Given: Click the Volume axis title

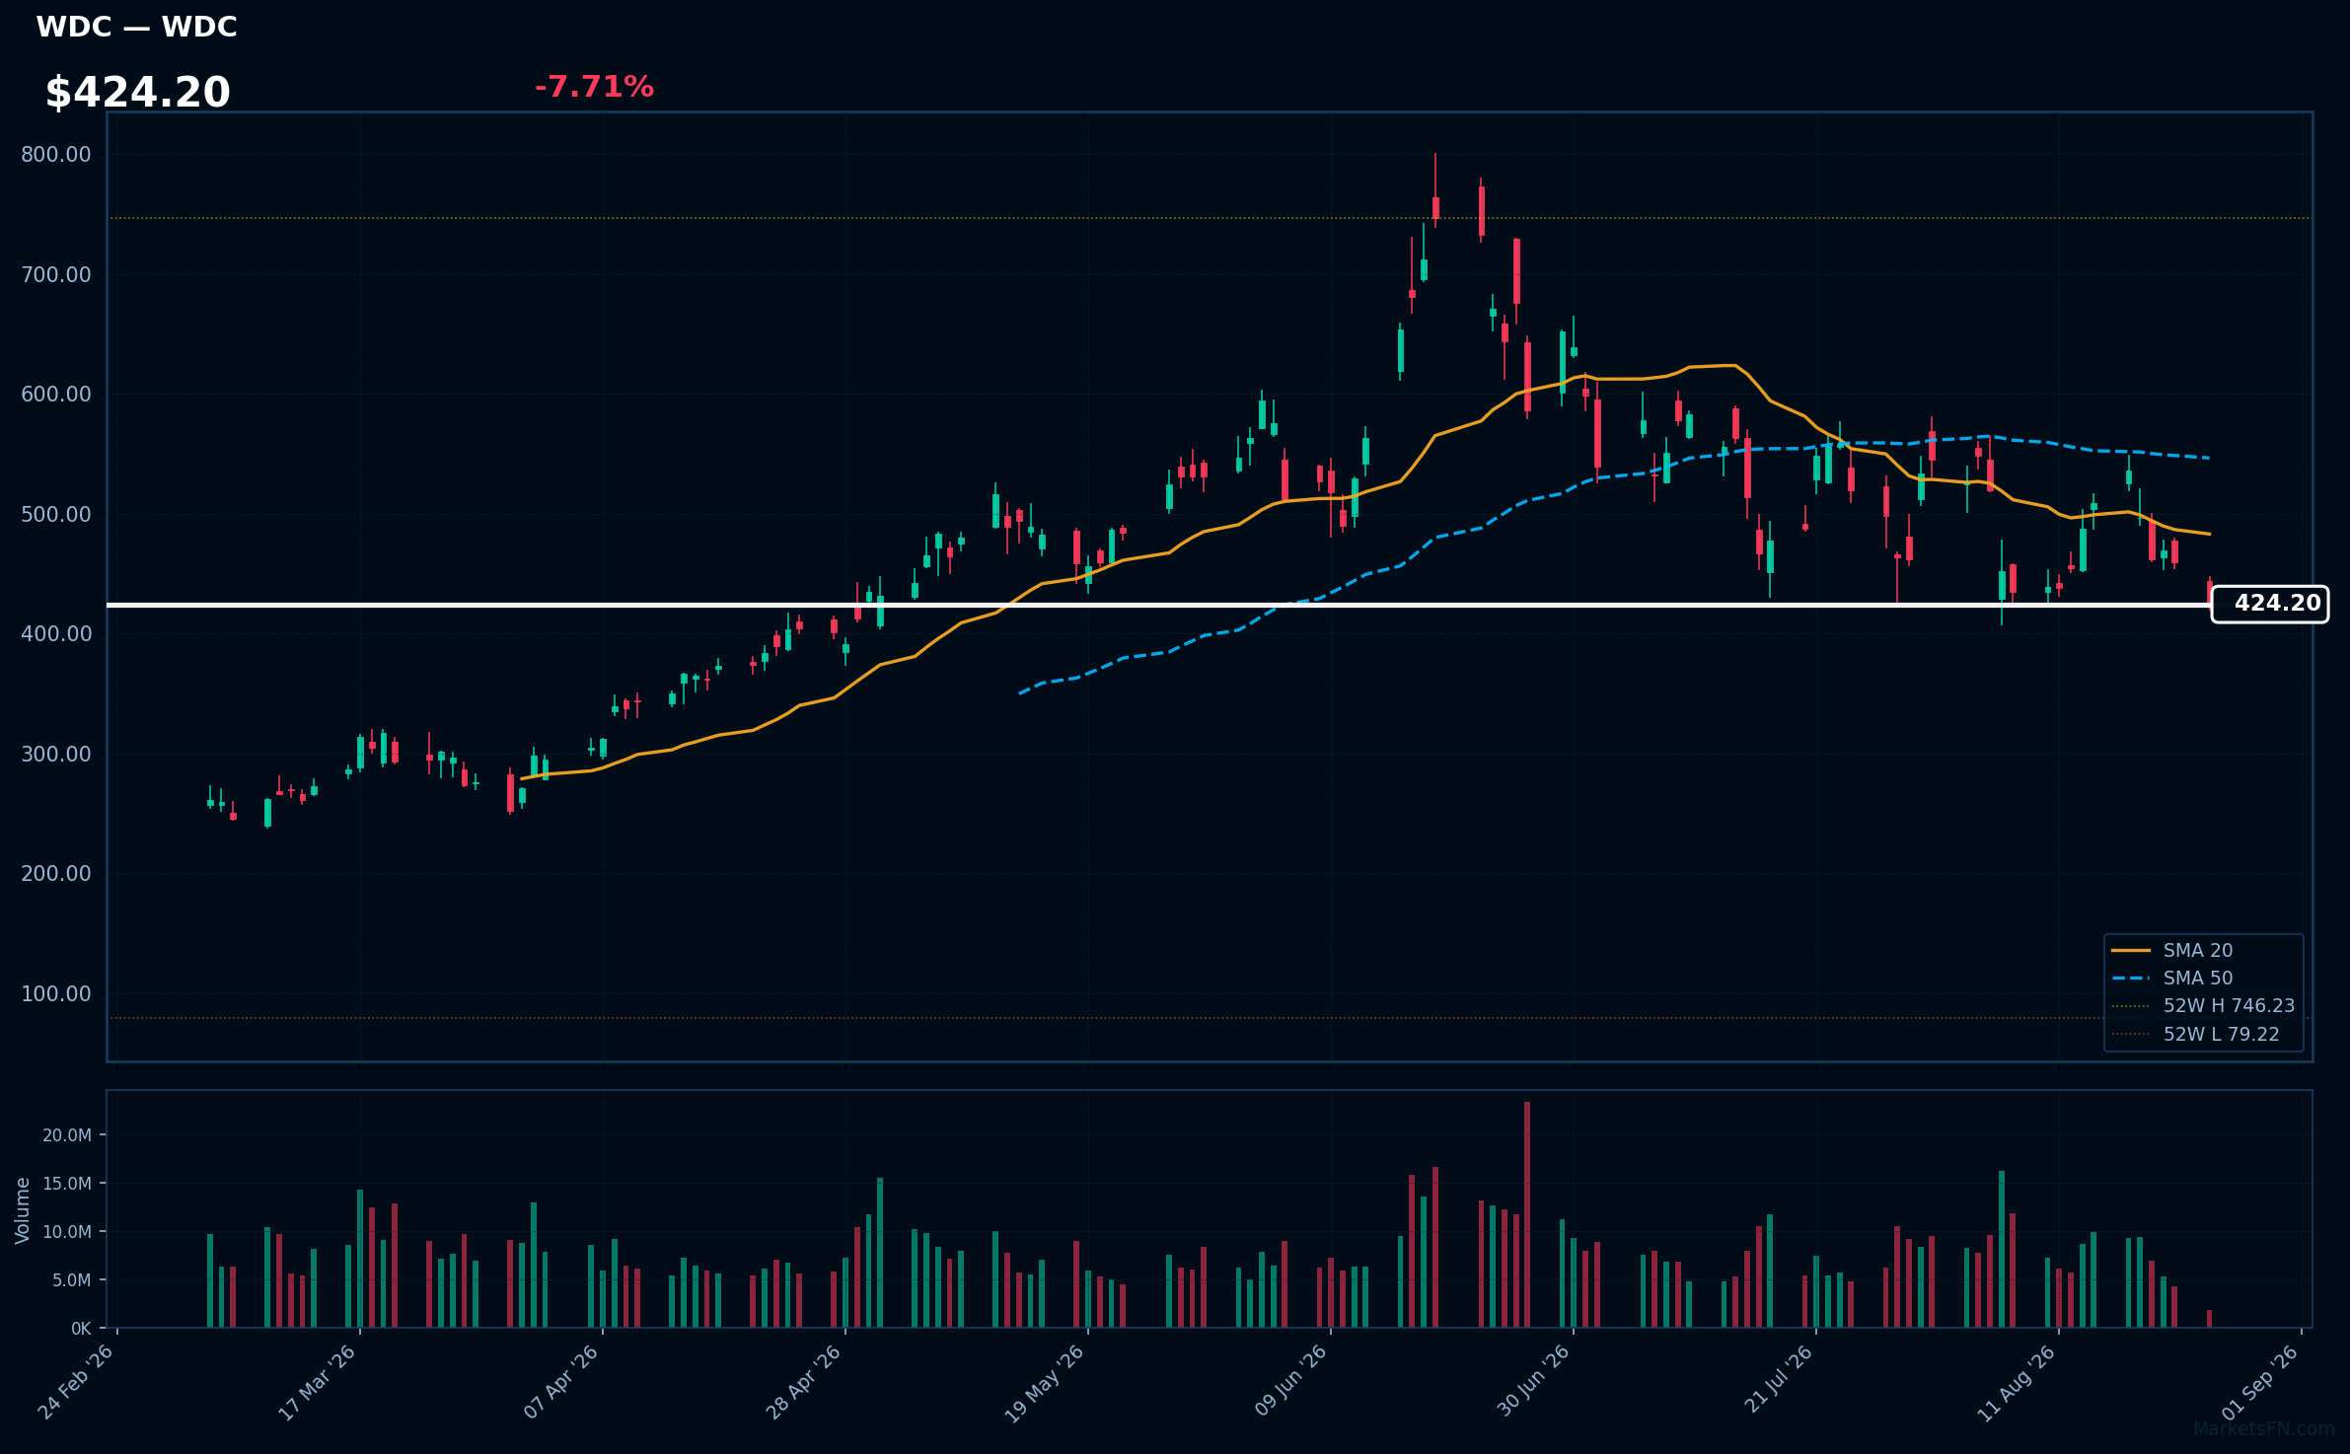Looking at the screenshot, I should [22, 1210].
